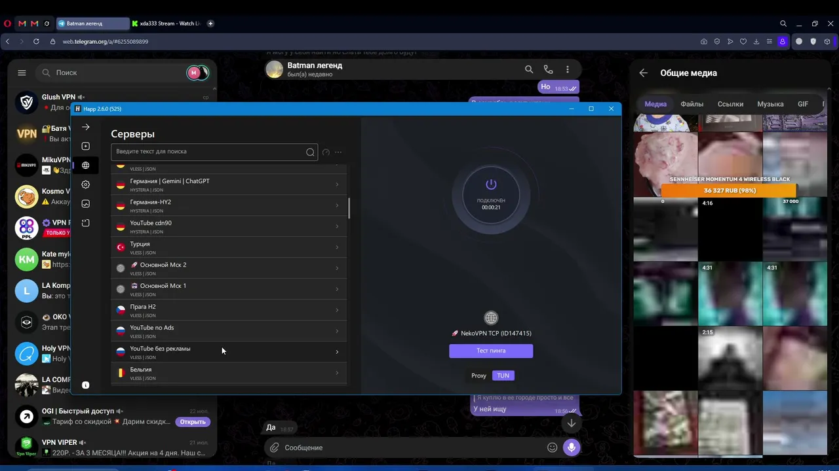
Task: Select the Бельгия server row
Action: pyautogui.click(x=229, y=373)
